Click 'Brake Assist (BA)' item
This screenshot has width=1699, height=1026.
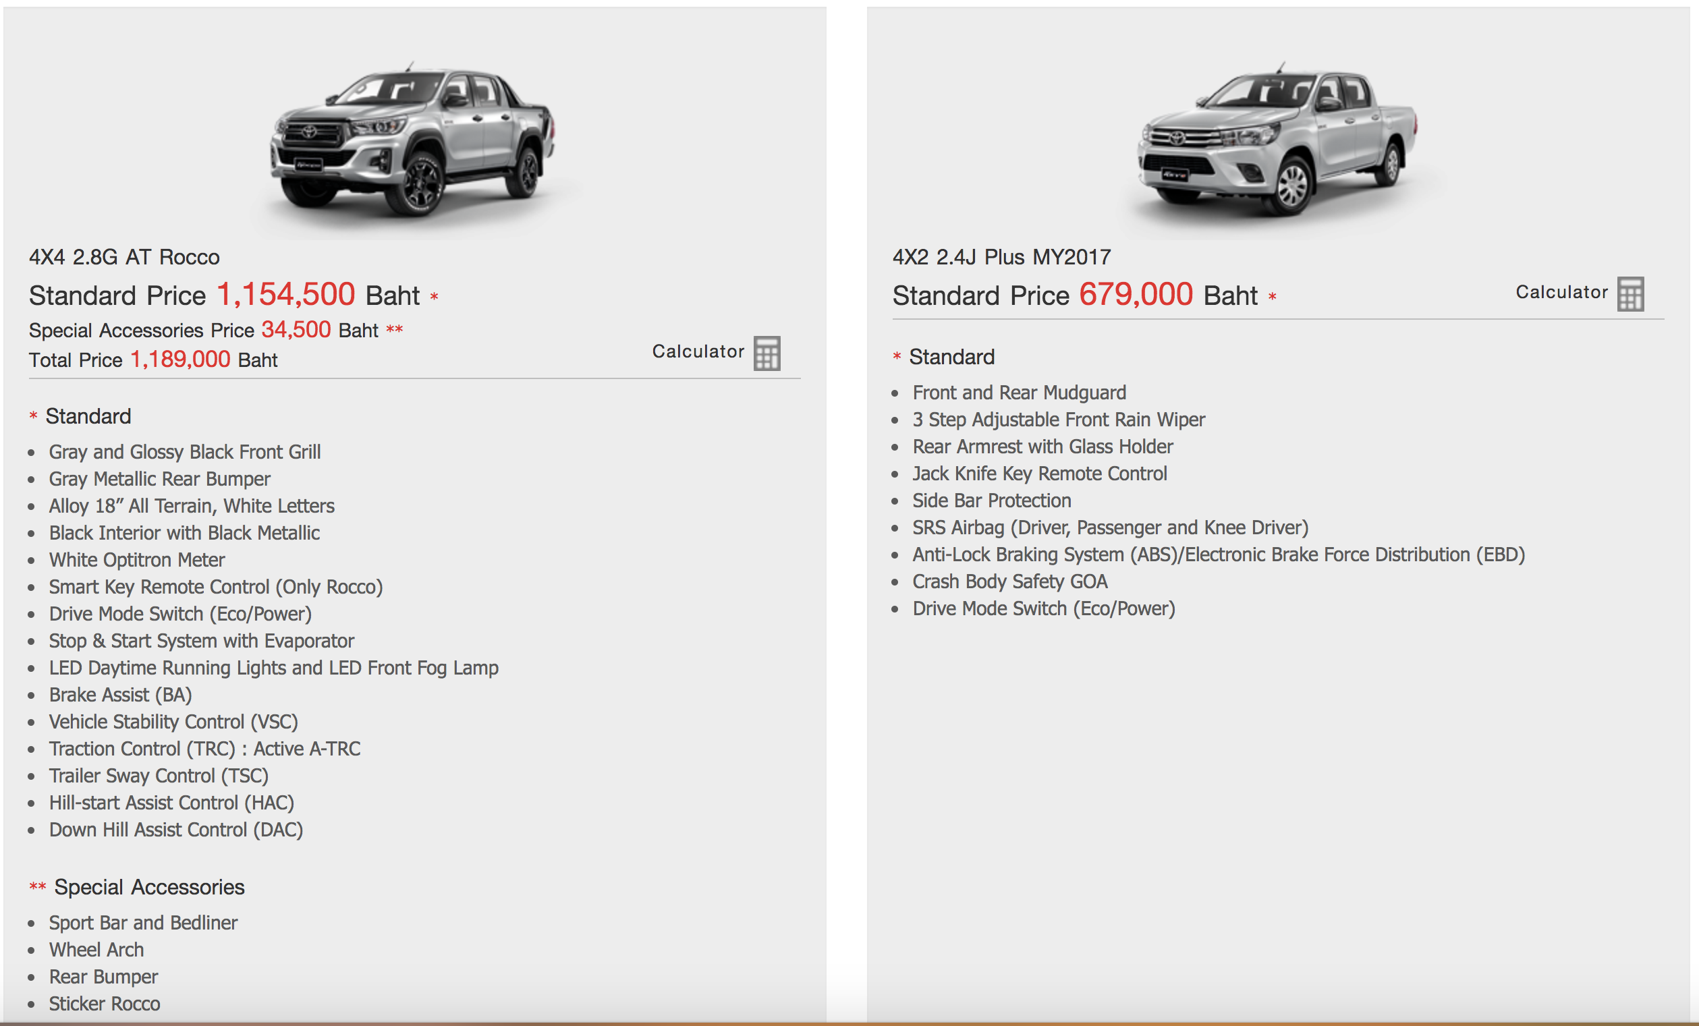point(120,694)
